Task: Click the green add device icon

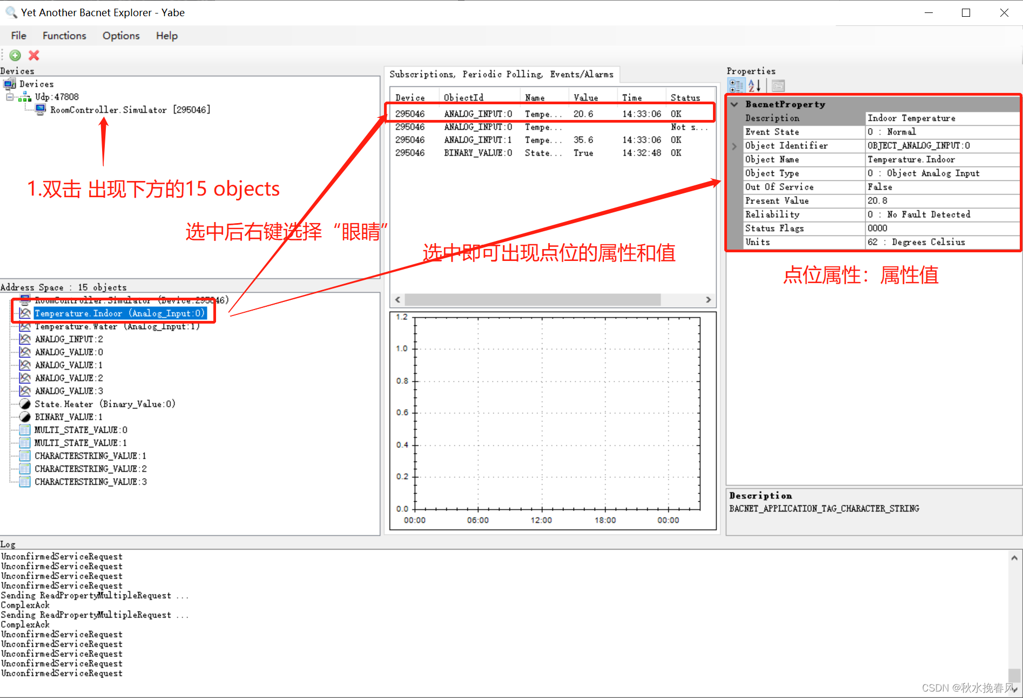Action: [15, 55]
